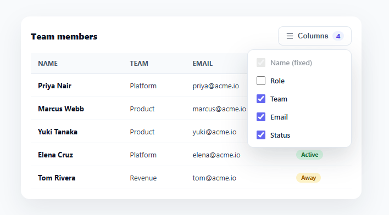The height and width of the screenshot is (215, 389).
Task: Click the Role label in column menu
Action: [277, 81]
